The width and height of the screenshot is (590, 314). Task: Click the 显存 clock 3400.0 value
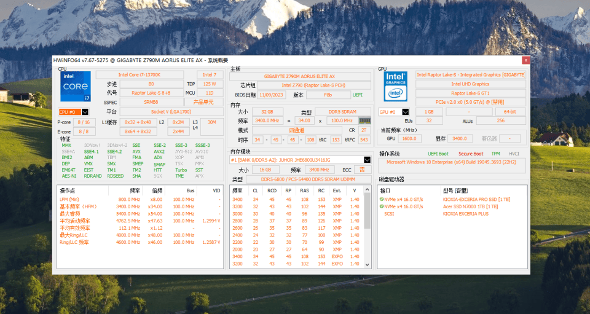pyautogui.click(x=460, y=139)
